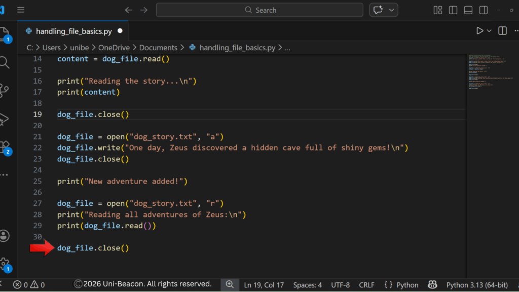Select the handling_file_basics.py tab
The height and width of the screenshot is (292, 519).
tap(73, 31)
